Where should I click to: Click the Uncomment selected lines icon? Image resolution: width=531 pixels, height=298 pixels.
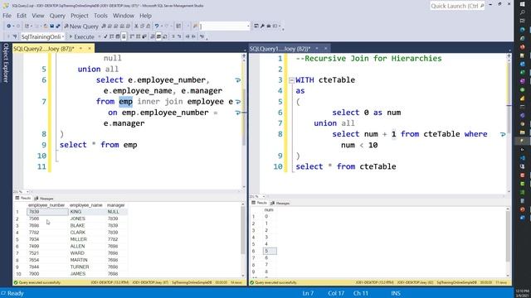(179, 36)
